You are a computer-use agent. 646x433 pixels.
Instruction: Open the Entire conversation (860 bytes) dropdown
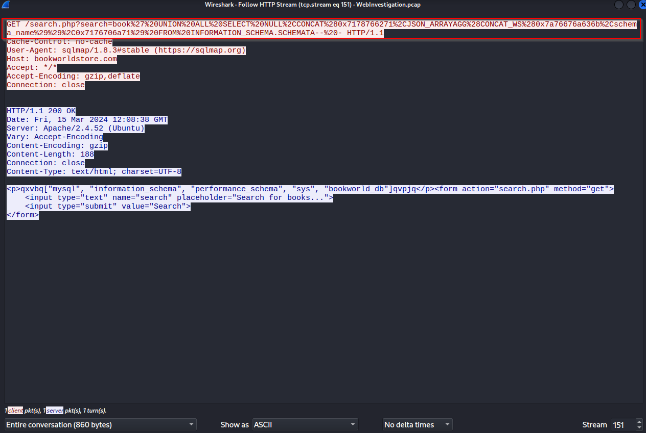coord(100,424)
